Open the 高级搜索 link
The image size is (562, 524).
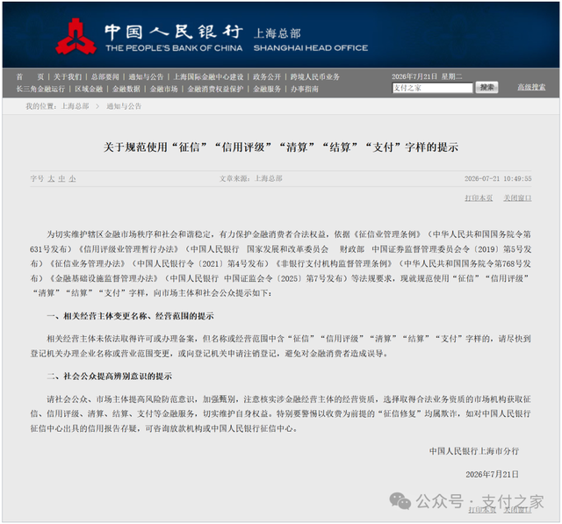pos(531,87)
